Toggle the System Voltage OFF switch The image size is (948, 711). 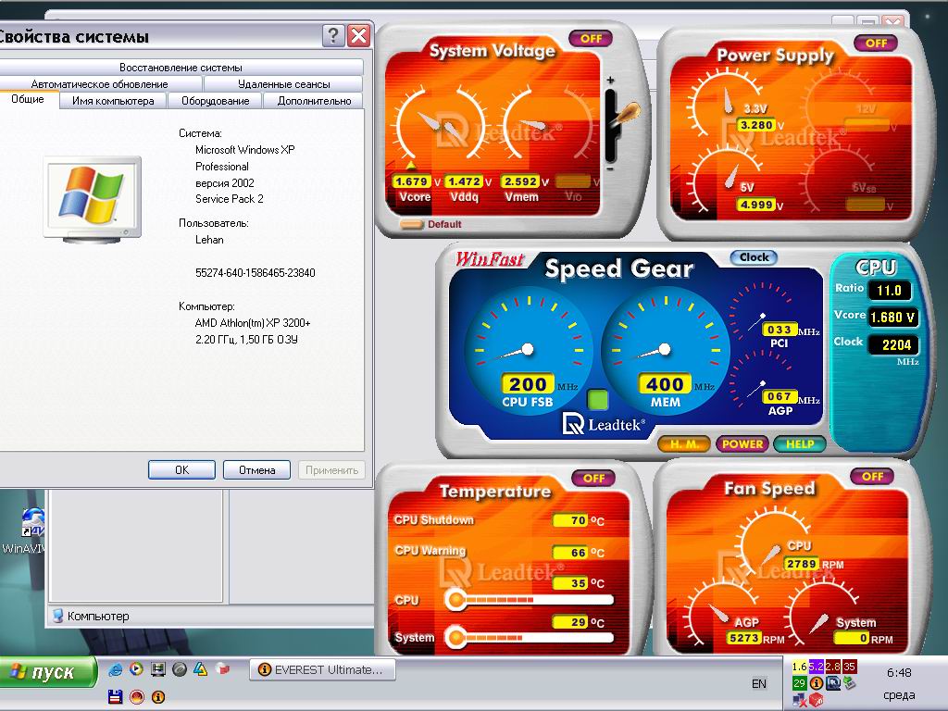[x=591, y=39]
